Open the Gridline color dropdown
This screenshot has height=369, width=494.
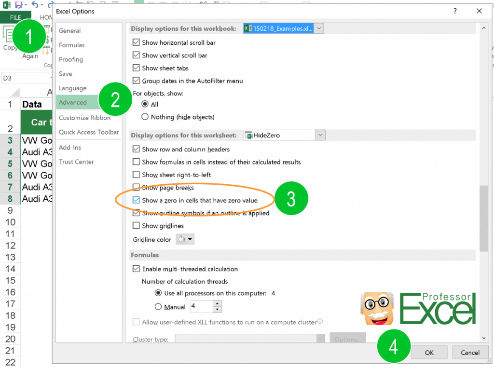pos(190,239)
